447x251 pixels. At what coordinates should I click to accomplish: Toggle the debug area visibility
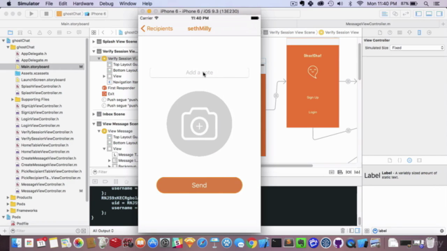click(x=429, y=14)
